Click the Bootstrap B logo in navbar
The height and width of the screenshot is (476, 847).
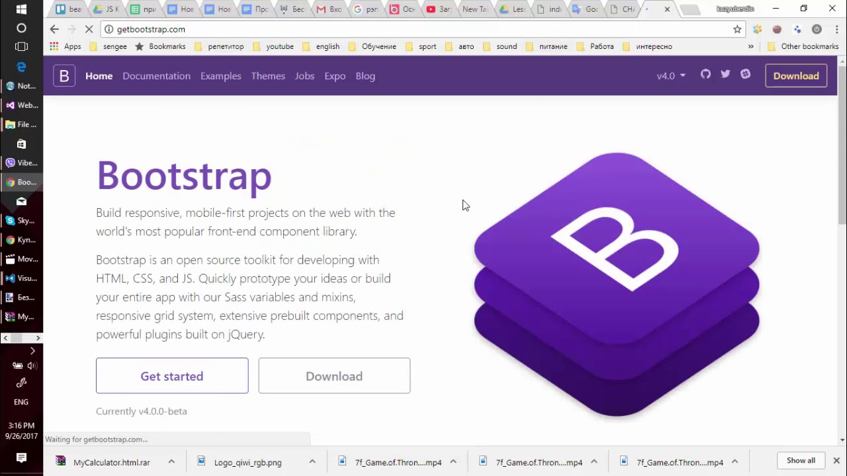(x=64, y=76)
